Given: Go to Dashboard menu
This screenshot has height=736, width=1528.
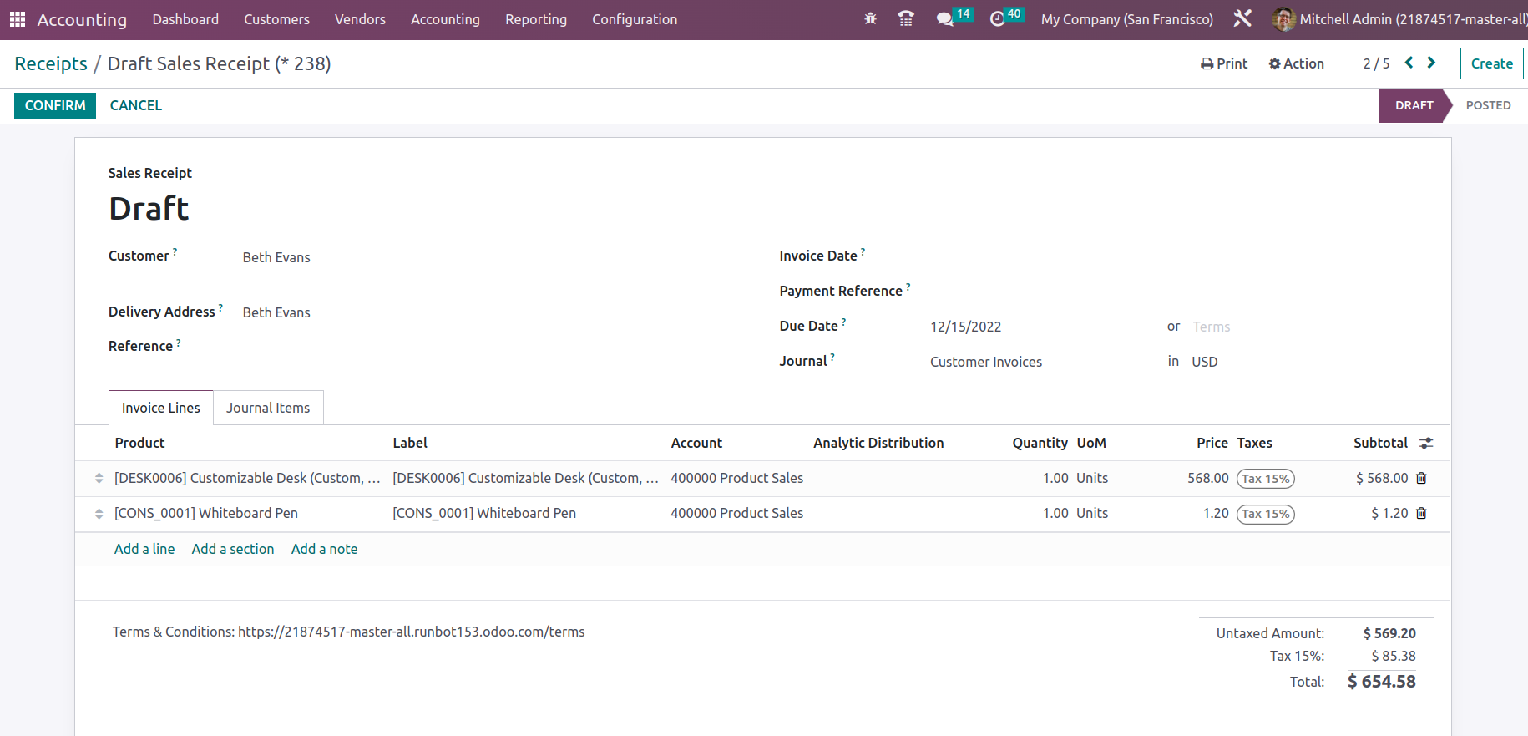Looking at the screenshot, I should click(185, 19).
